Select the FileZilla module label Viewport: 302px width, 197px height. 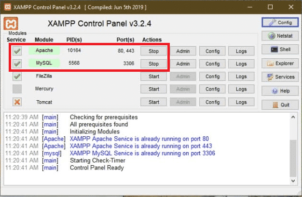pyautogui.click(x=44, y=76)
